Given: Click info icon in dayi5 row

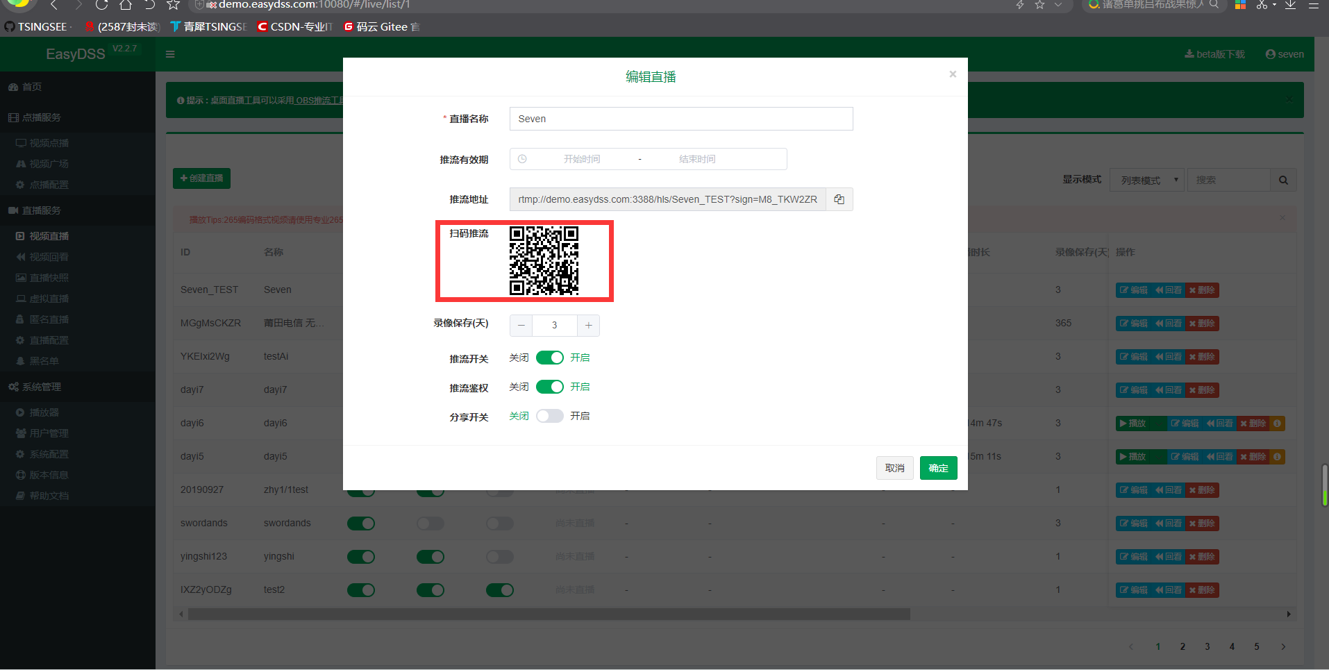Looking at the screenshot, I should [1277, 457].
